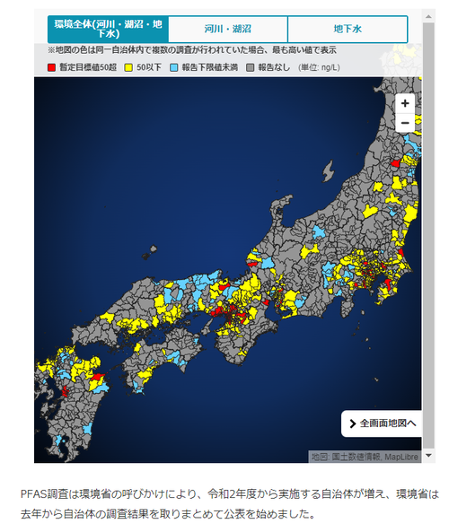This screenshot has width=449, height=532.
Task: Click the map attribution 国土数値情報, MapLibre
Action: 374,457
